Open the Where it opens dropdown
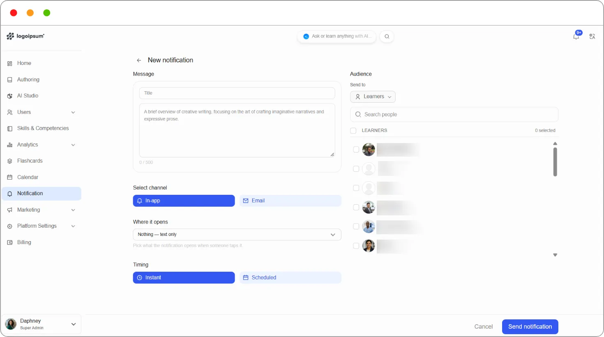Screen dimensions: 604x337 pyautogui.click(x=237, y=234)
